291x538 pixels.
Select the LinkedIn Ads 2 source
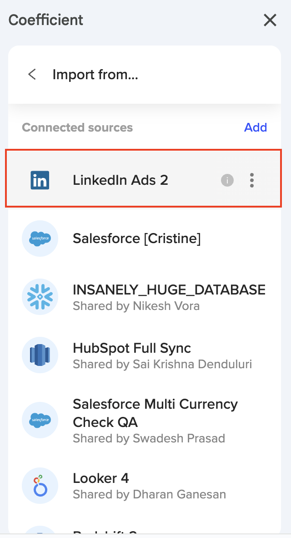(x=120, y=180)
